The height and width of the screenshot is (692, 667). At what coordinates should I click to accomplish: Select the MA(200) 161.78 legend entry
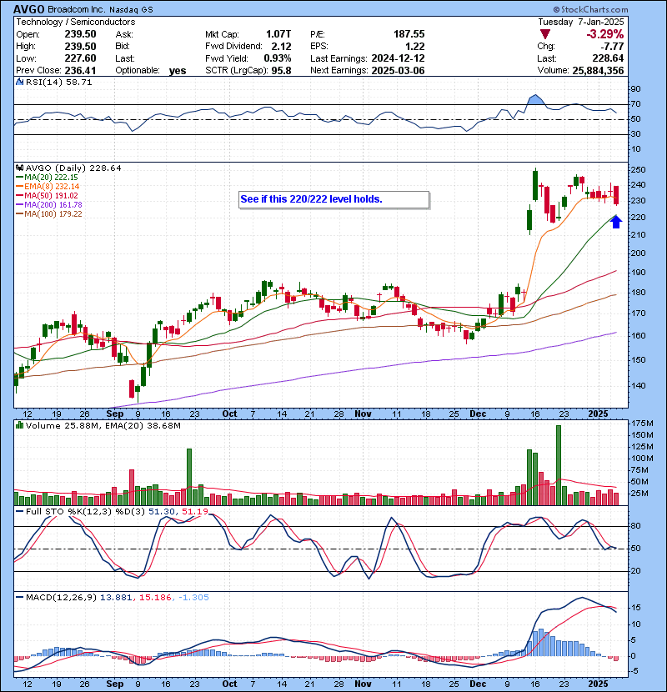(48, 205)
